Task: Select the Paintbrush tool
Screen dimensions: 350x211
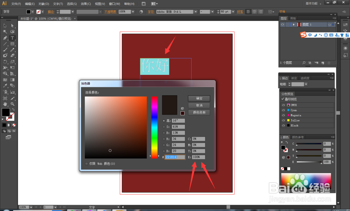Action: coord(5,50)
